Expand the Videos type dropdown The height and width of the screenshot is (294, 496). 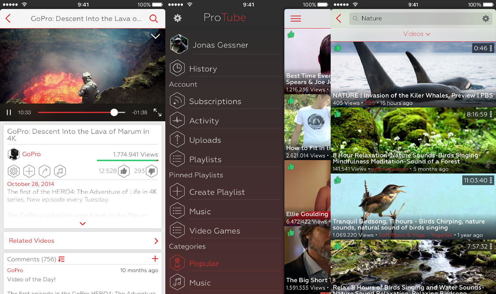pyautogui.click(x=417, y=34)
